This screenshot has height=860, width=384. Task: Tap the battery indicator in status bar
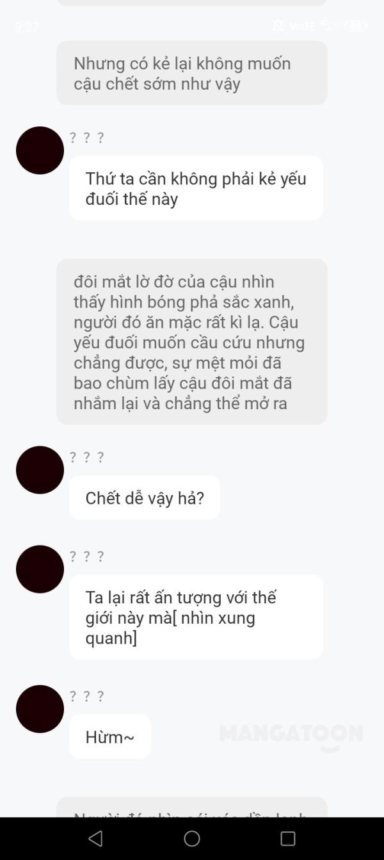tap(356, 26)
